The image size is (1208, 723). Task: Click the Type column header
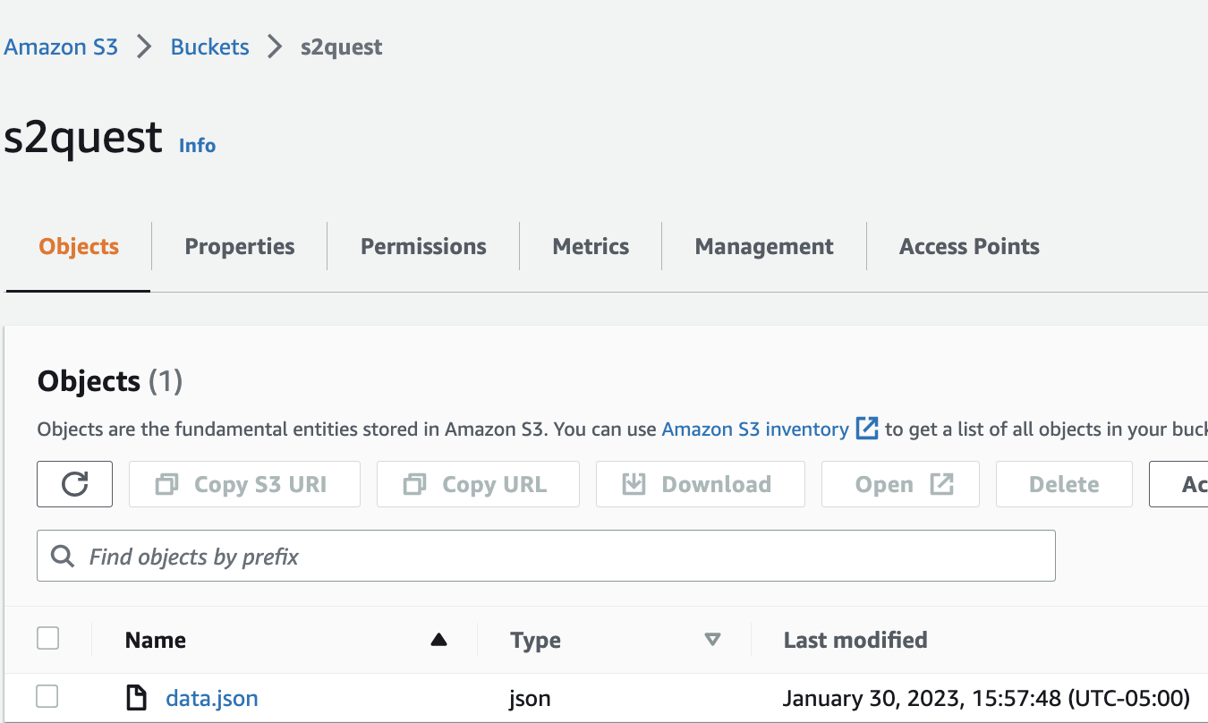pyautogui.click(x=535, y=640)
